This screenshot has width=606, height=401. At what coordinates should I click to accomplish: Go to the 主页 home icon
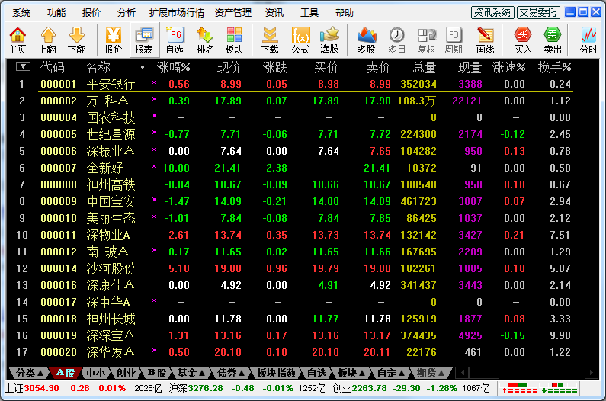point(17,40)
